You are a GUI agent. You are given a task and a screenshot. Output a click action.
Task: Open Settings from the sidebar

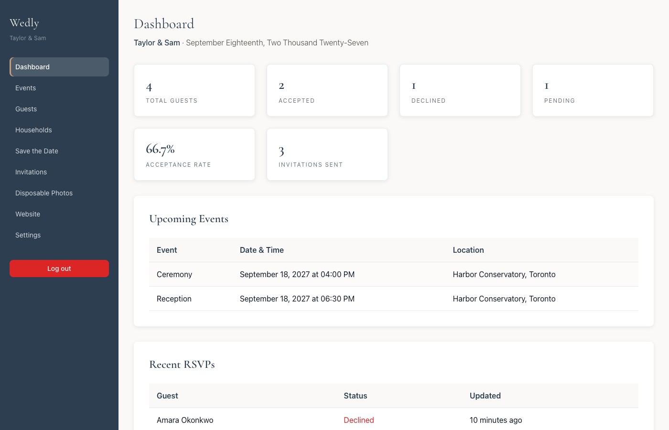[59, 235]
